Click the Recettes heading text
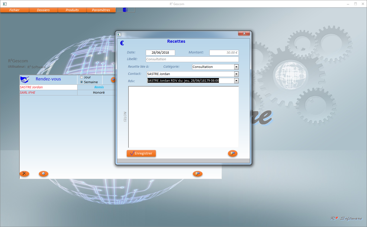This screenshot has height=227, width=367. [176, 41]
